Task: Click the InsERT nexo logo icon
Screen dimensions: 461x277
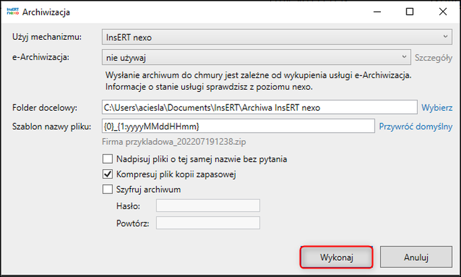Action: point(11,11)
